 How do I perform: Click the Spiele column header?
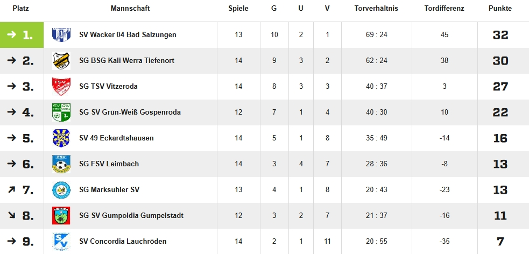(x=238, y=9)
